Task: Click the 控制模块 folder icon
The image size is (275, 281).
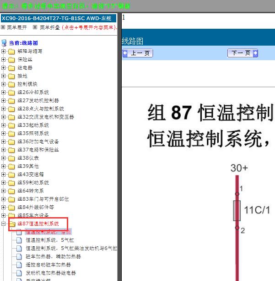Action: (11, 84)
